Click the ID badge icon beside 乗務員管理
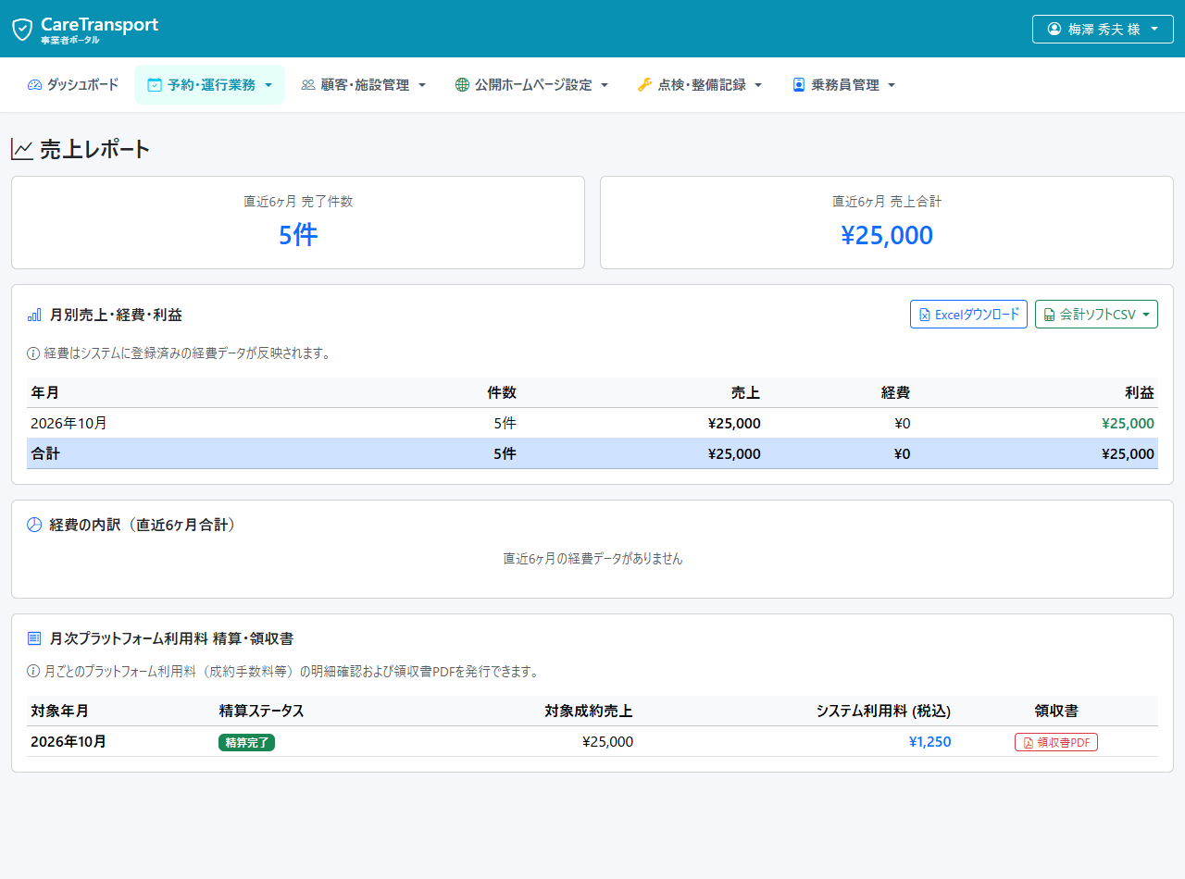 [799, 85]
